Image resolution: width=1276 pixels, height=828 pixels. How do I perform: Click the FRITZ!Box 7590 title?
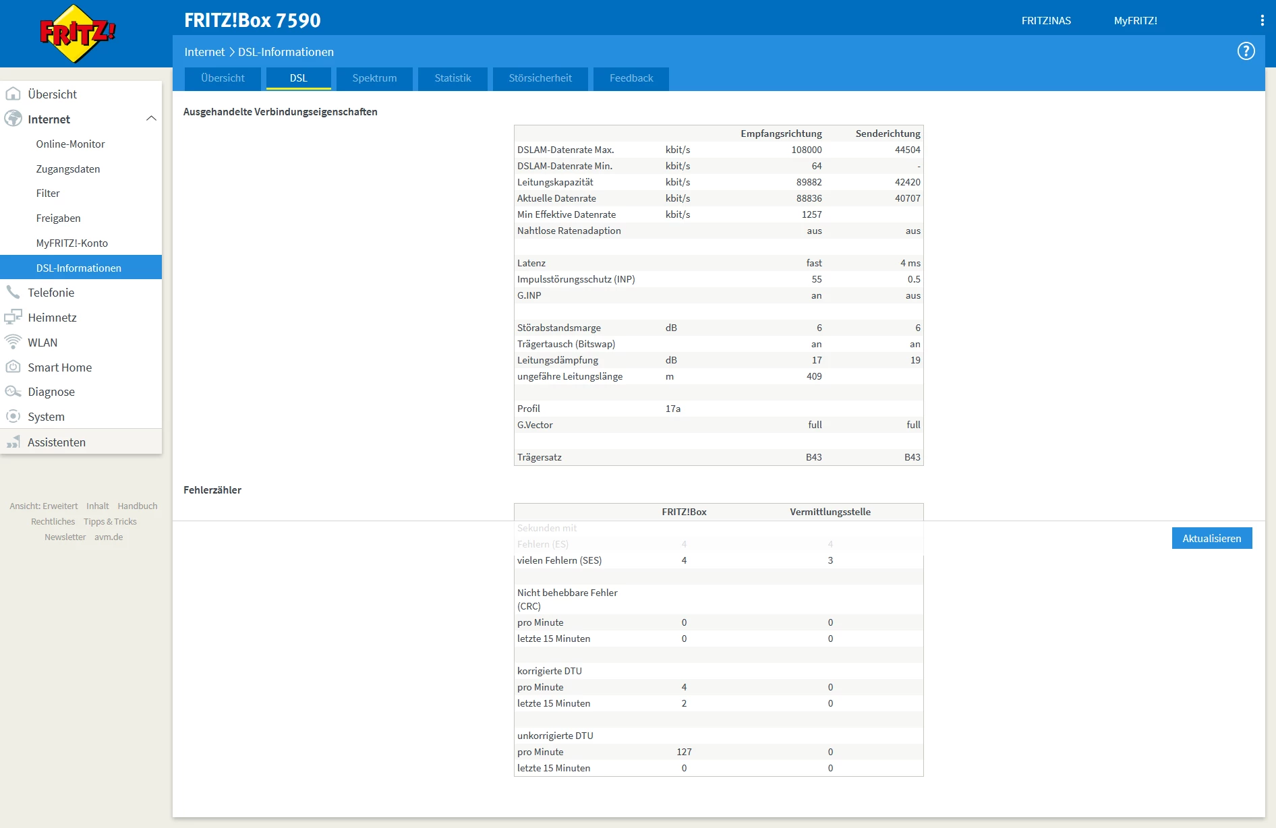tap(252, 20)
